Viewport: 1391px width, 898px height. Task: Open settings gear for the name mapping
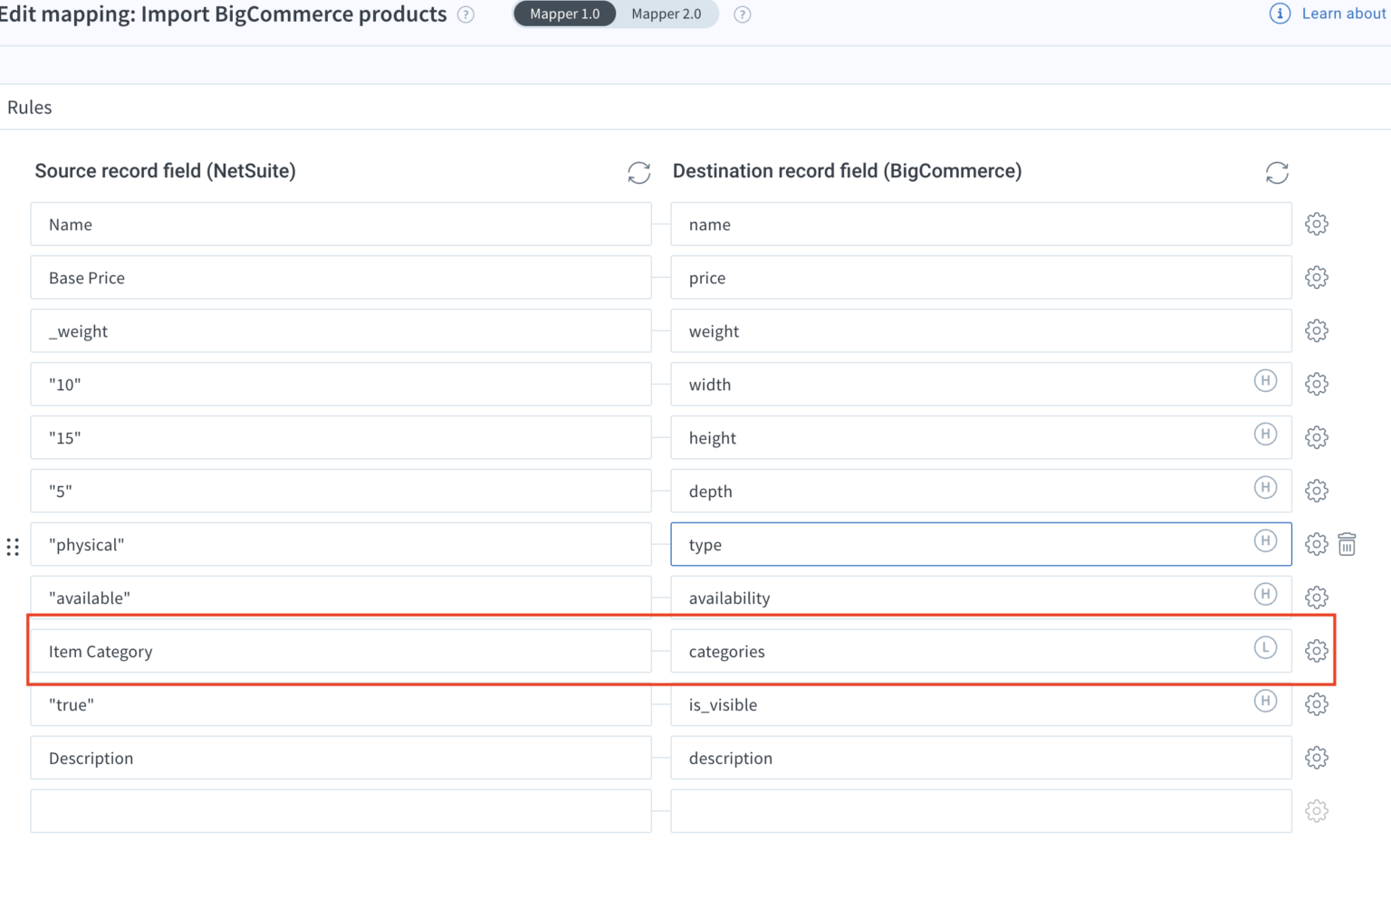point(1316,224)
